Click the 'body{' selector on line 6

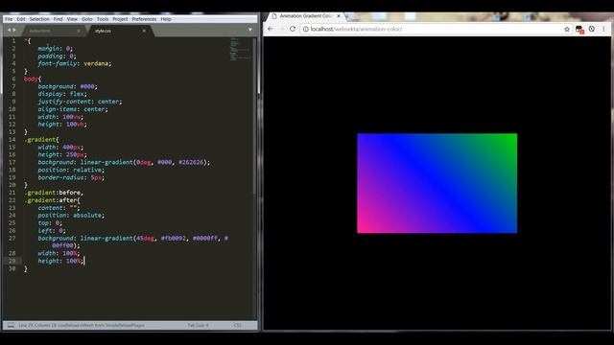[x=32, y=79]
